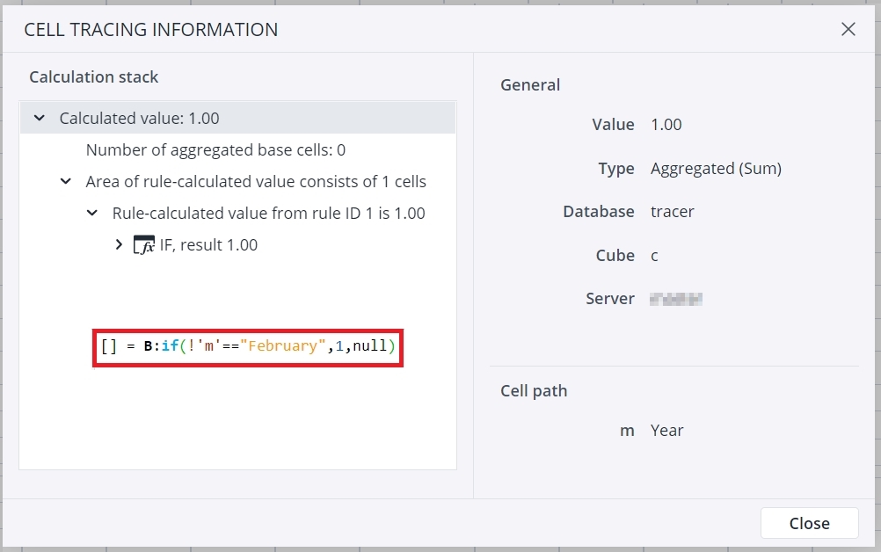Collapse the "Rule-calculated value from rule ID 1" chevron
This screenshot has height=552, width=881.
point(91,214)
